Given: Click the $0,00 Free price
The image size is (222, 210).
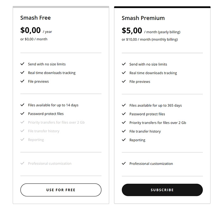Looking at the screenshot, I should (x=30, y=30).
